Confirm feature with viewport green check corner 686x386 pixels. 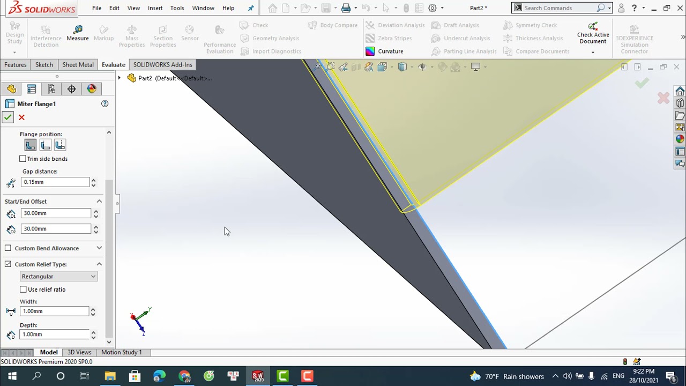click(x=642, y=83)
